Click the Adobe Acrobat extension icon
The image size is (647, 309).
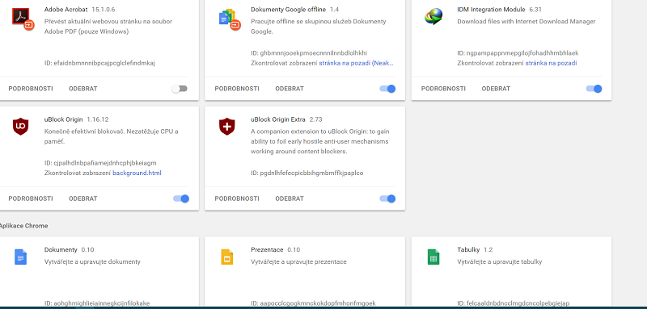[23, 19]
